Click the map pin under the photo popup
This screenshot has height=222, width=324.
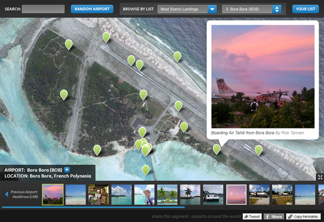(x=217, y=149)
